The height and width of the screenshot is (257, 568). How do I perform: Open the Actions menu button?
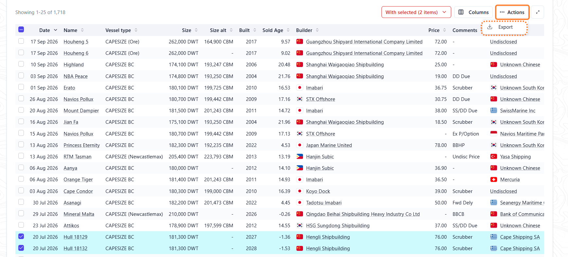(512, 12)
